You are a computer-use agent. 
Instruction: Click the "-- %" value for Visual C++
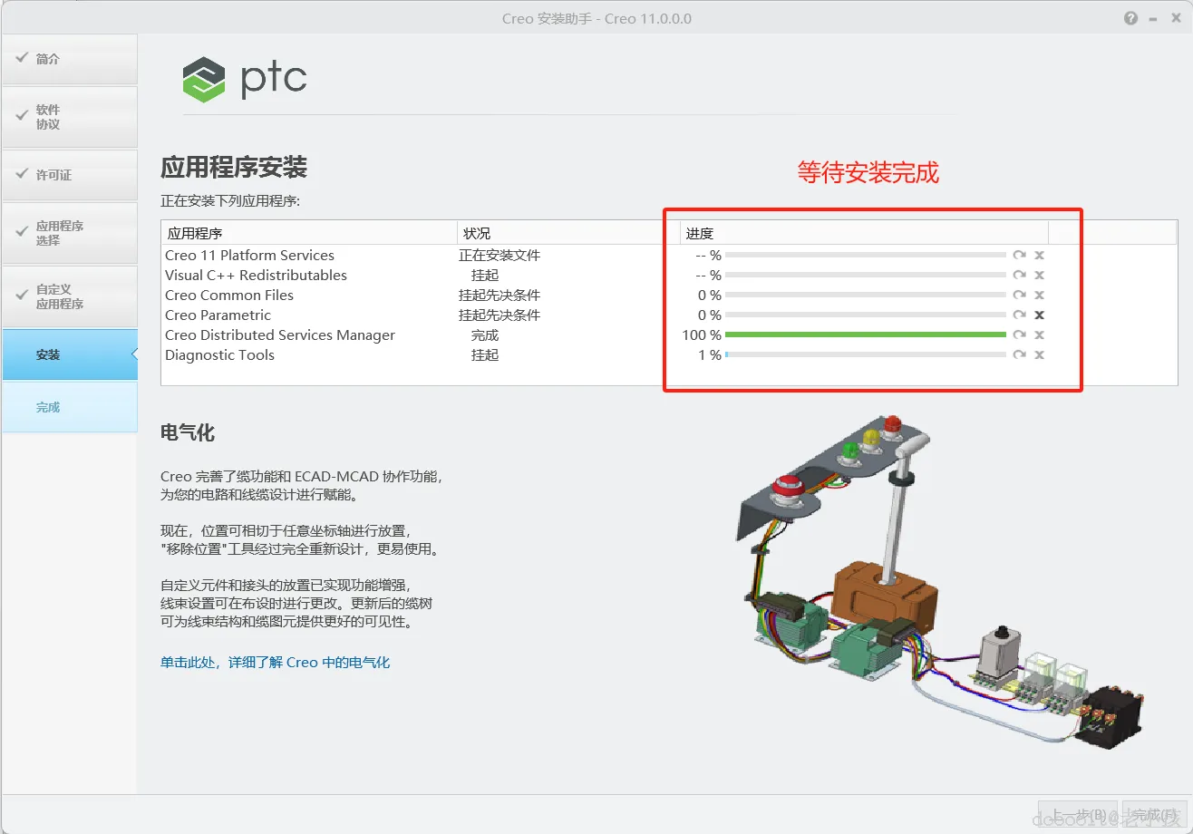pyautogui.click(x=709, y=276)
